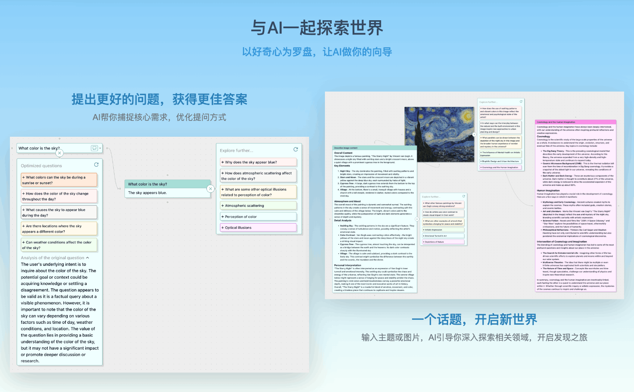Image resolution: width=634 pixels, height=392 pixels.
Task: Add the 'Atmospheric scattering' topic
Action: [x=258, y=205]
